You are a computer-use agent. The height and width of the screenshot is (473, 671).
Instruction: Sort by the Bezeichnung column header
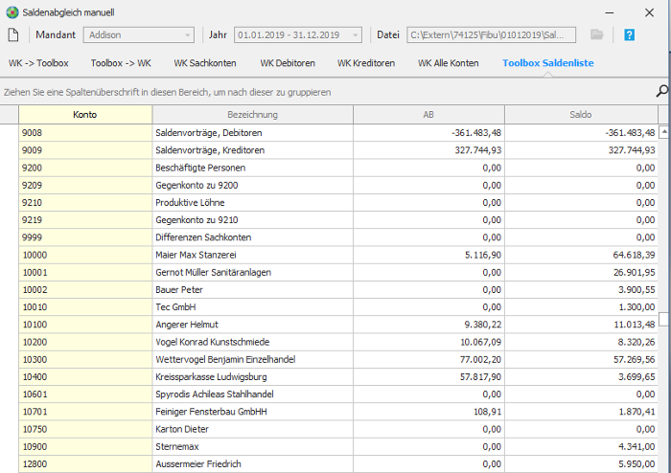252,115
